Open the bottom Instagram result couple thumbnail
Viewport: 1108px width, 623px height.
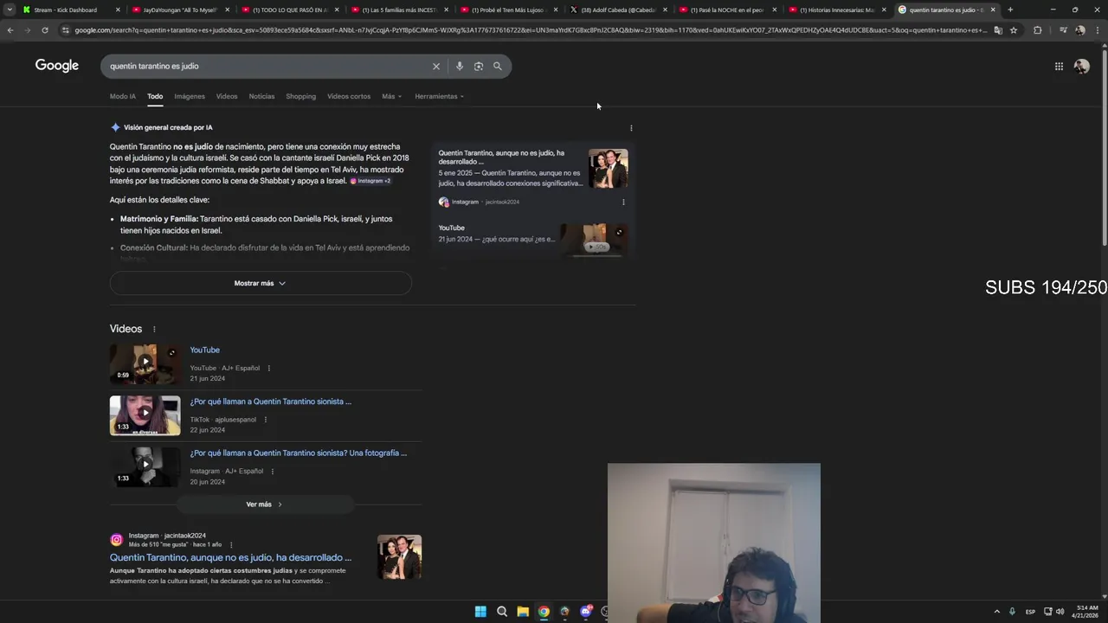(399, 556)
